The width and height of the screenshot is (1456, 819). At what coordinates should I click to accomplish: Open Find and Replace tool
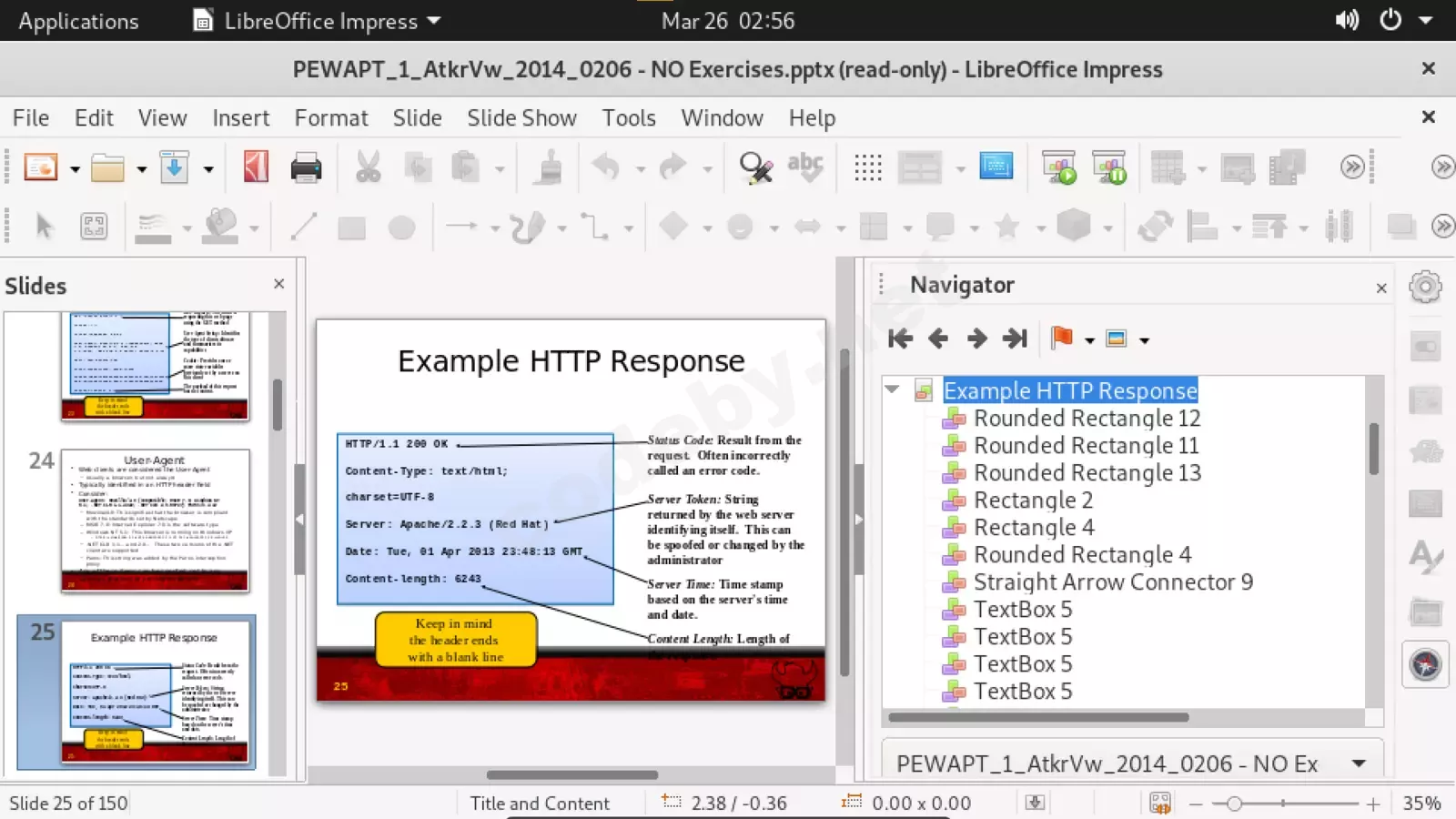click(x=755, y=167)
